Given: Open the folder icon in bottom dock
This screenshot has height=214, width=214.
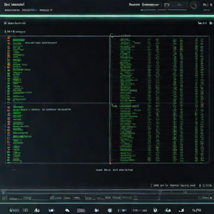Looking at the screenshot, I should point(81,210).
